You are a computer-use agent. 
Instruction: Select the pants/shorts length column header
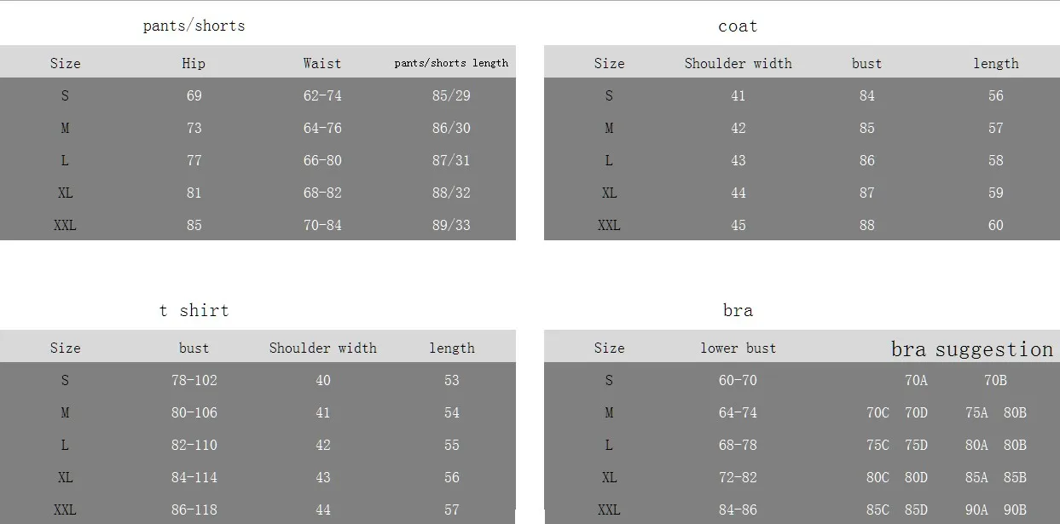(451, 63)
